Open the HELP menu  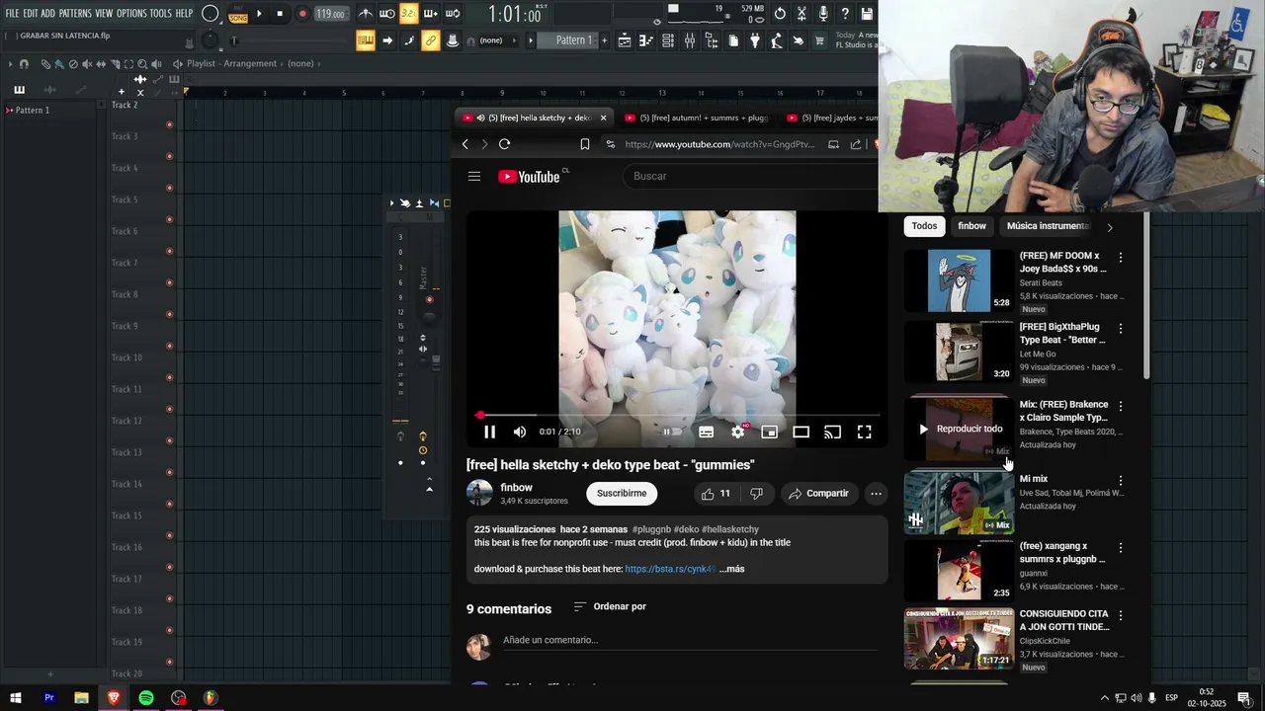point(184,14)
